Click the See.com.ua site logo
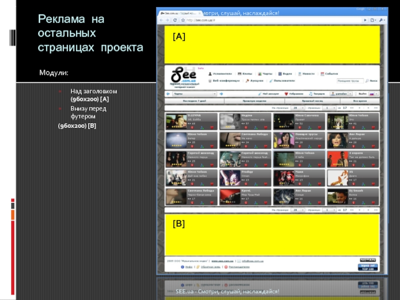 pos(183,75)
